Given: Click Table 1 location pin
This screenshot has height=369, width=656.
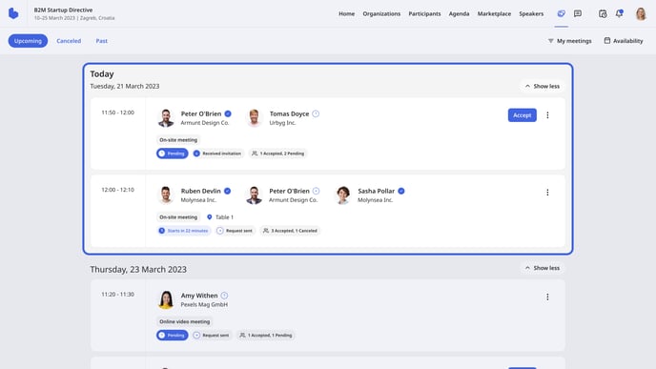Looking at the screenshot, I should point(210,217).
